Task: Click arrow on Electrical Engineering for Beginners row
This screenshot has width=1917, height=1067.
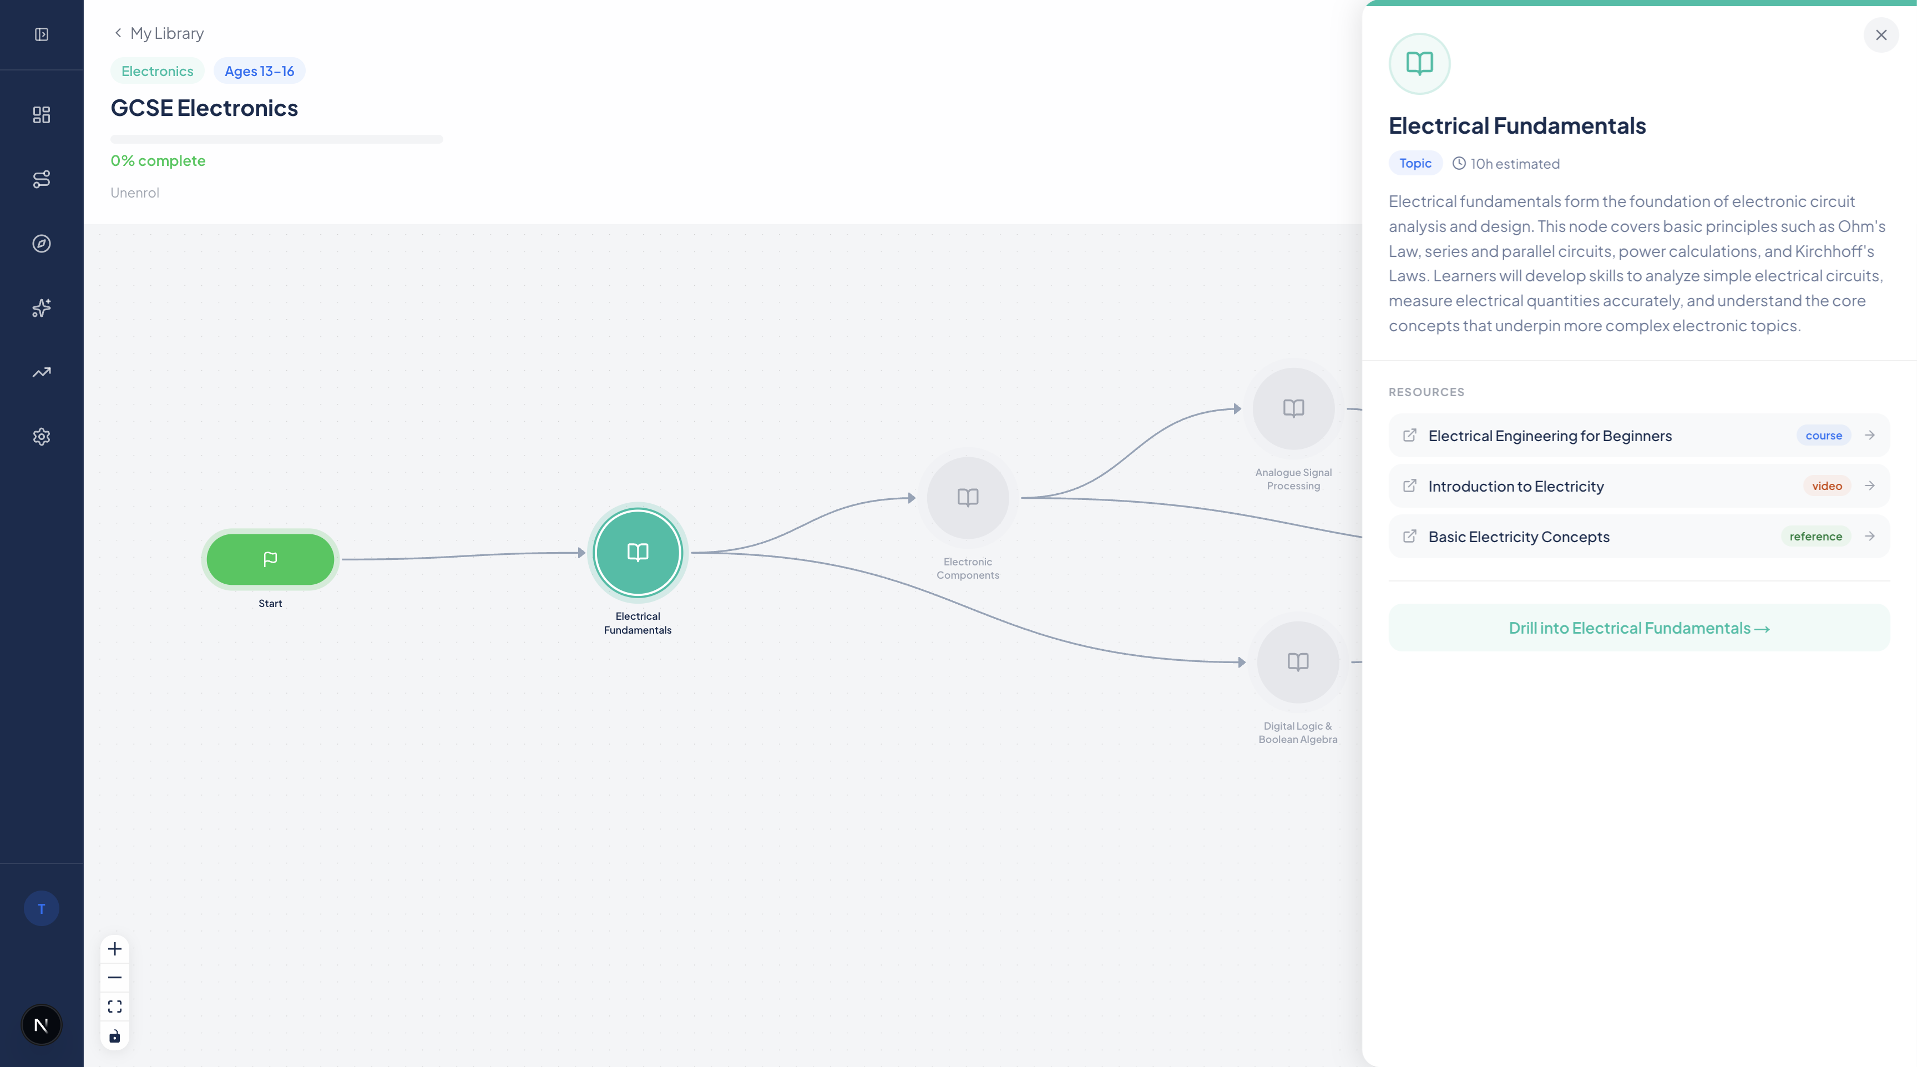Action: pyautogui.click(x=1869, y=435)
